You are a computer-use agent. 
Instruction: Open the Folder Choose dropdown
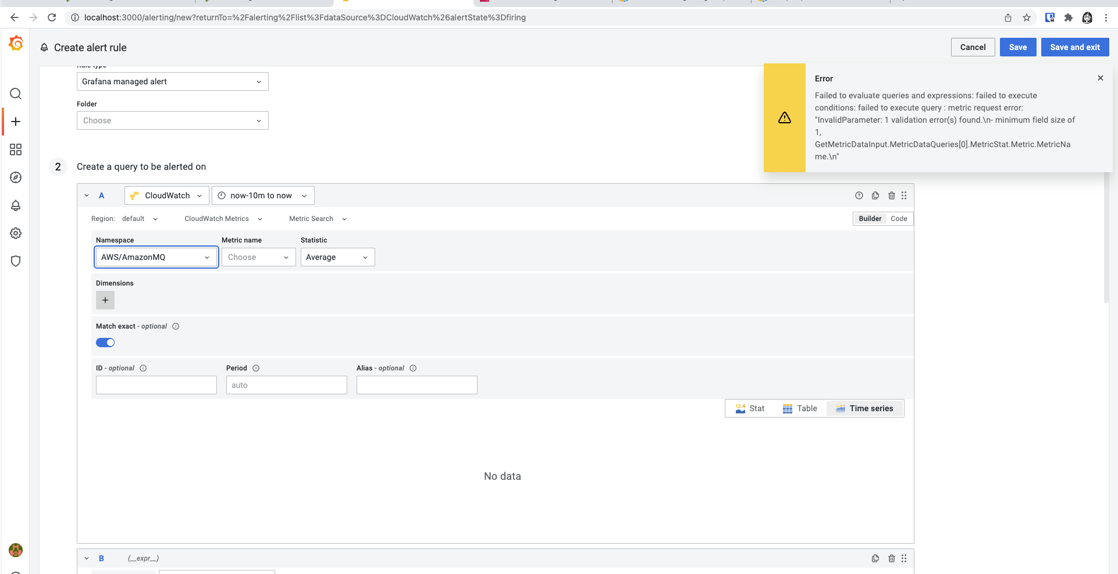[x=172, y=120]
